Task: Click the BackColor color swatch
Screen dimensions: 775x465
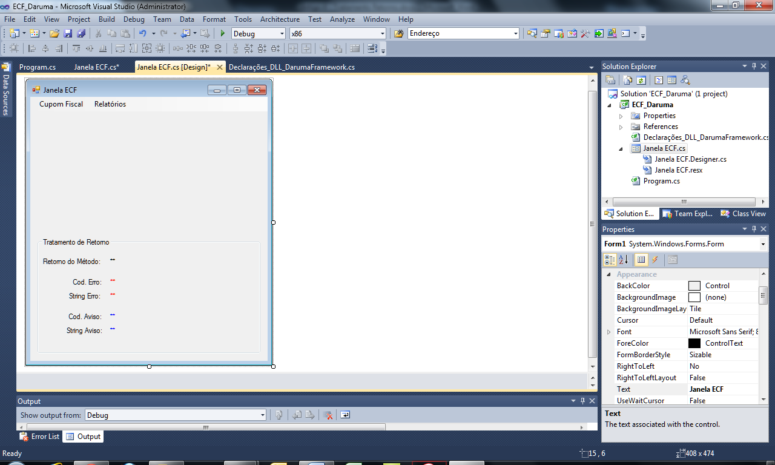Action: tap(694, 286)
